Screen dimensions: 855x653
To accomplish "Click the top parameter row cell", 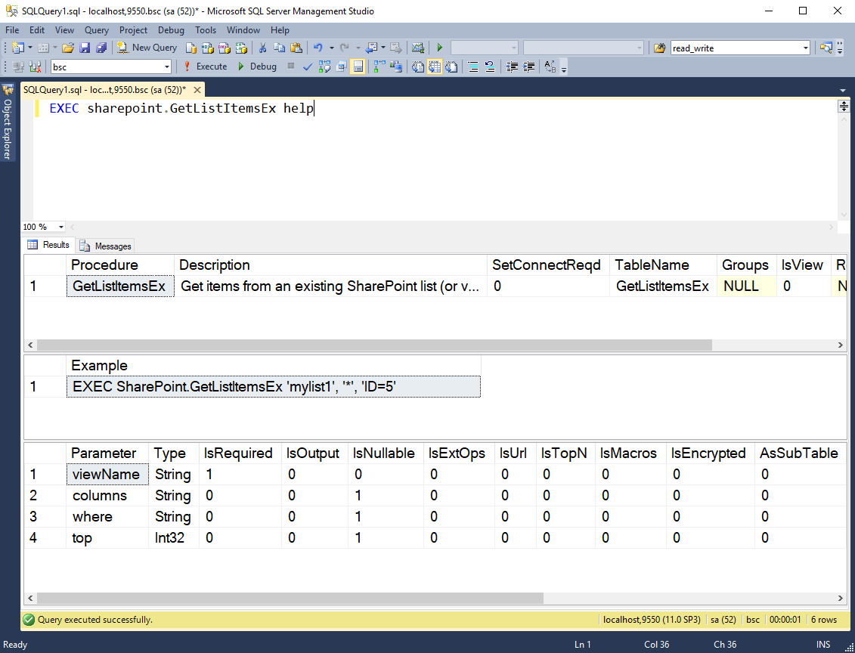I will (107, 538).
